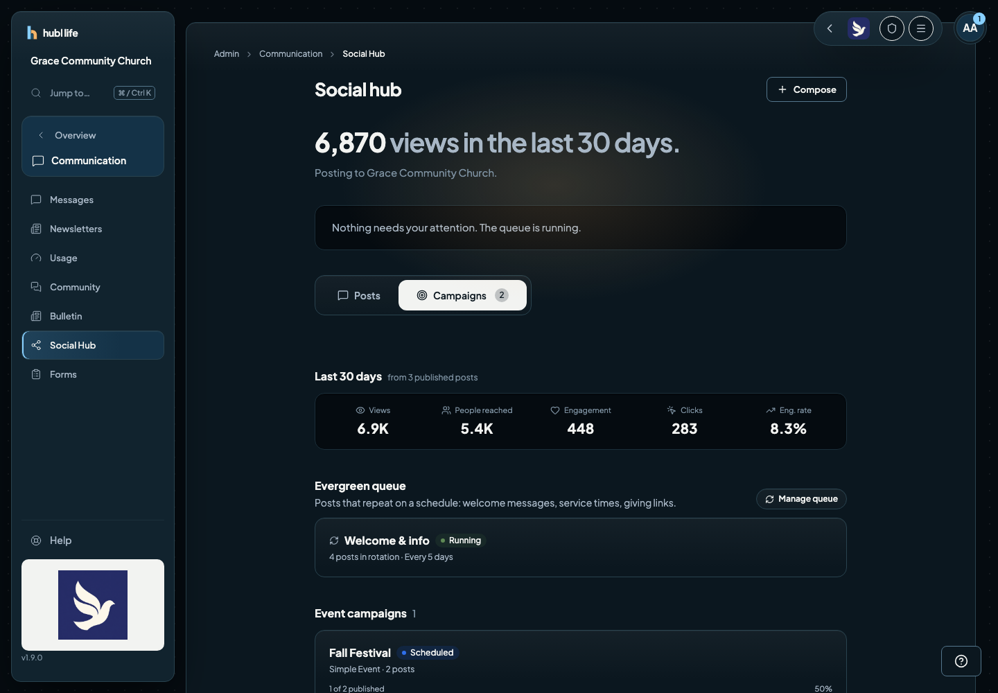Click the 'Nothing needs your attention' banner
Screen dimensions: 998x693
coord(581,227)
